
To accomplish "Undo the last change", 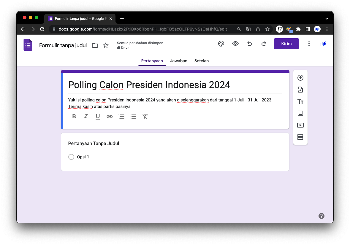I will 249,44.
